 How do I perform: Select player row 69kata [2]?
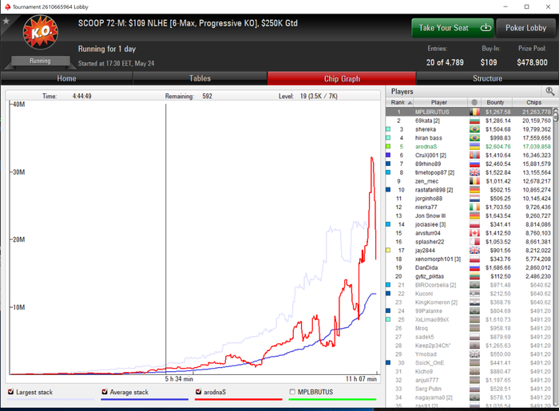470,121
